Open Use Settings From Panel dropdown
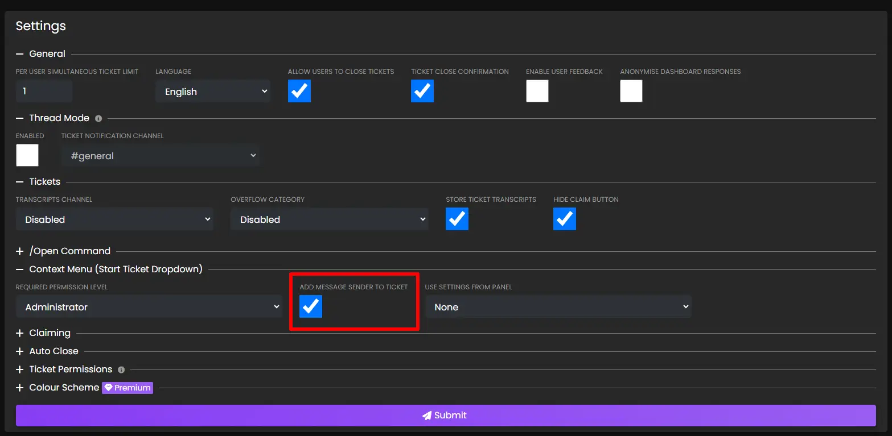The height and width of the screenshot is (436, 892). point(558,307)
